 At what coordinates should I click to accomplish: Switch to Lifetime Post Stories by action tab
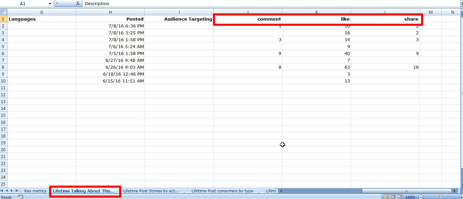151,191
